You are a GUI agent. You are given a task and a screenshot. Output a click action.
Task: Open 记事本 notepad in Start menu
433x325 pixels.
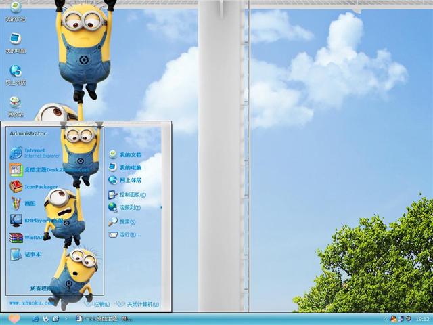[26, 255]
